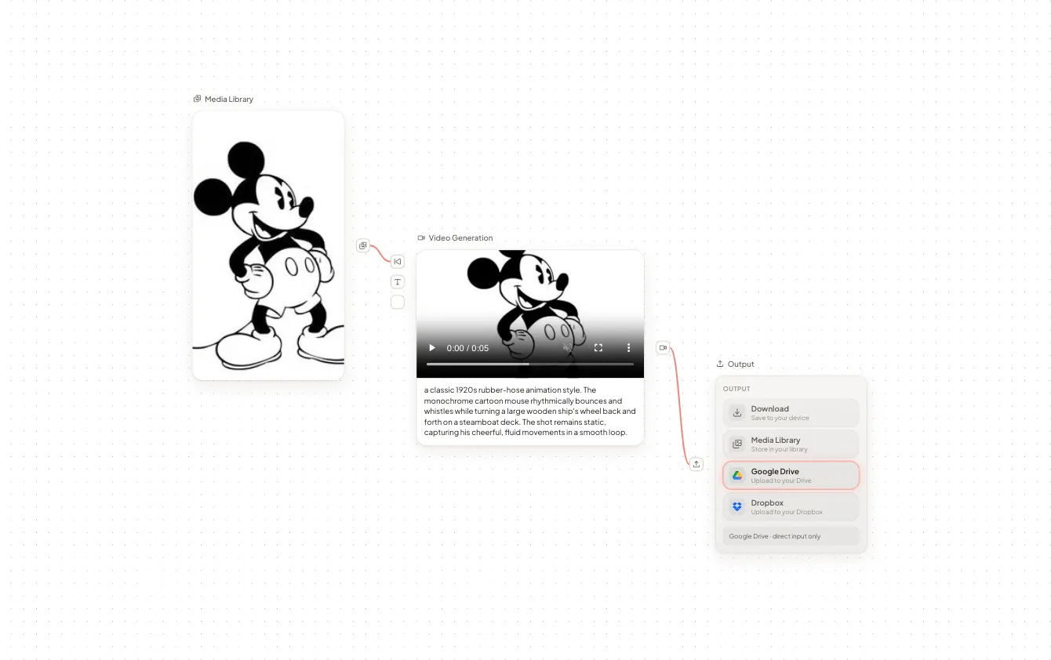Click the Google Drive logo icon
This screenshot has width=1051, height=660.
(737, 475)
